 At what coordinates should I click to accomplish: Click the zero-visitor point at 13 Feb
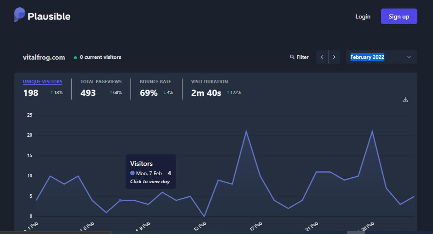click(x=204, y=216)
